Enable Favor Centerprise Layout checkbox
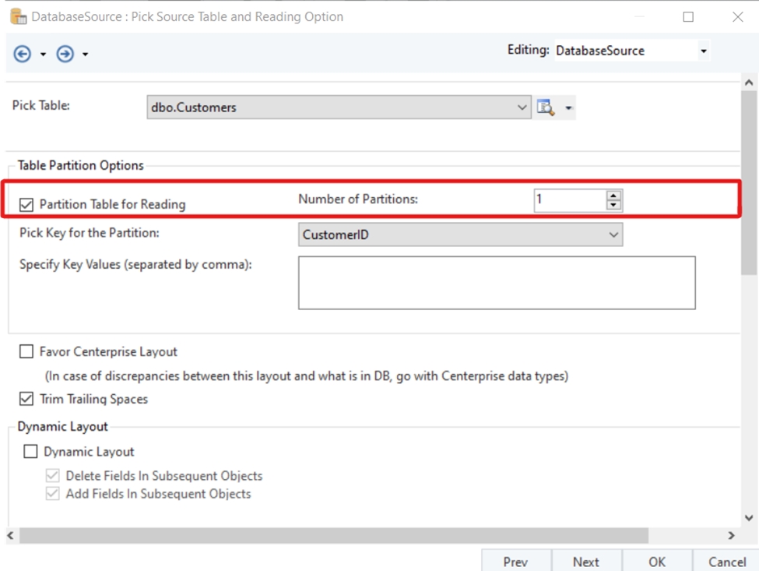The width and height of the screenshot is (759, 571). click(27, 352)
